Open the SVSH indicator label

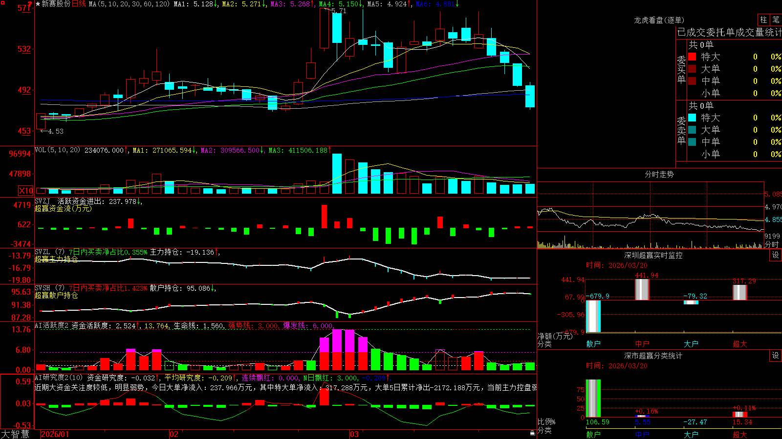pos(42,288)
